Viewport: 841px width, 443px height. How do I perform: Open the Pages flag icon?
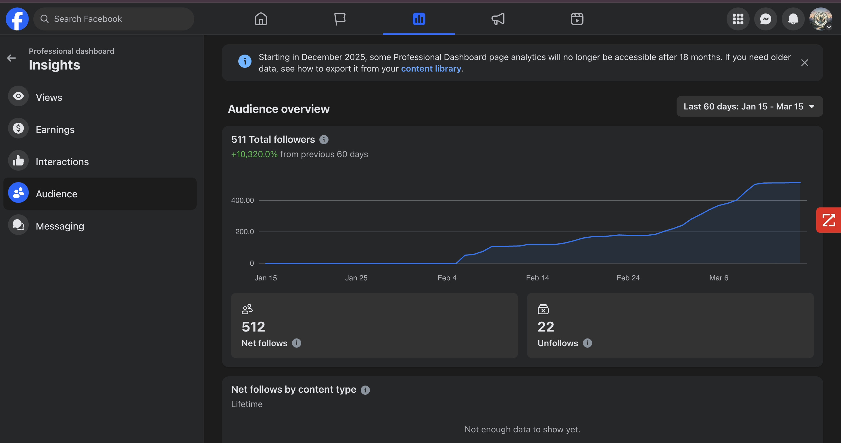[339, 19]
